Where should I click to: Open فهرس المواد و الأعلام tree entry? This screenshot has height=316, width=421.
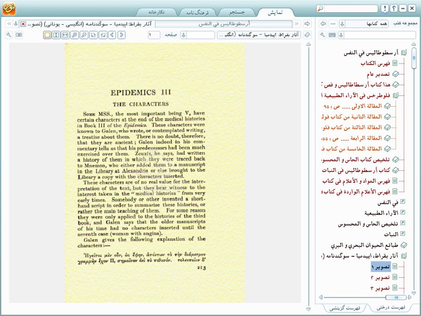point(356,181)
